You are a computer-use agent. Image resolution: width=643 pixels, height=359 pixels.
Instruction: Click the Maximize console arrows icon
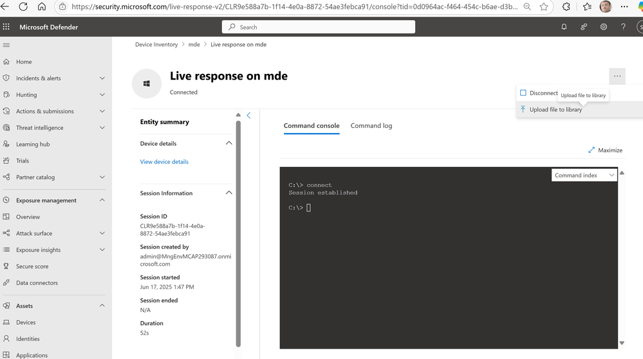(592, 150)
